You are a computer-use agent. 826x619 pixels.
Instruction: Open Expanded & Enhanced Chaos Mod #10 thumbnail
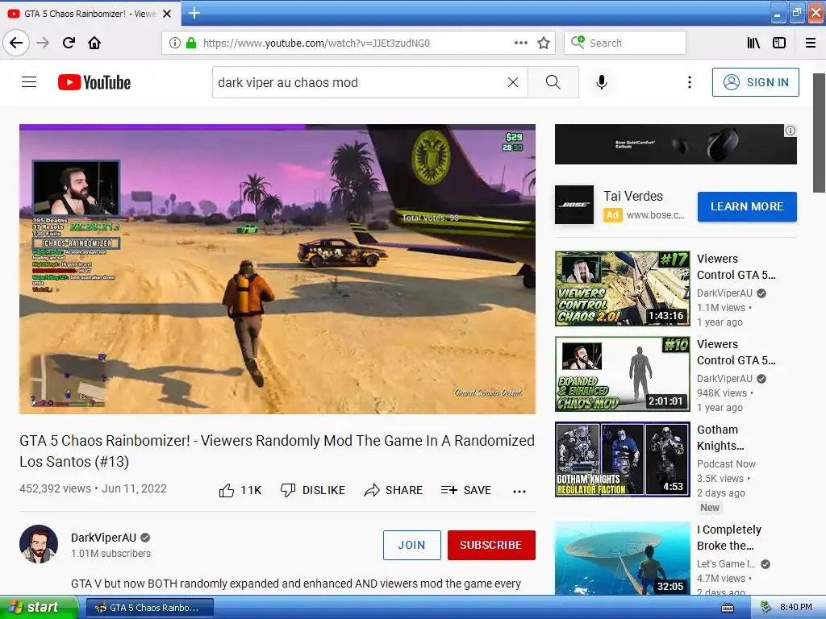622,374
